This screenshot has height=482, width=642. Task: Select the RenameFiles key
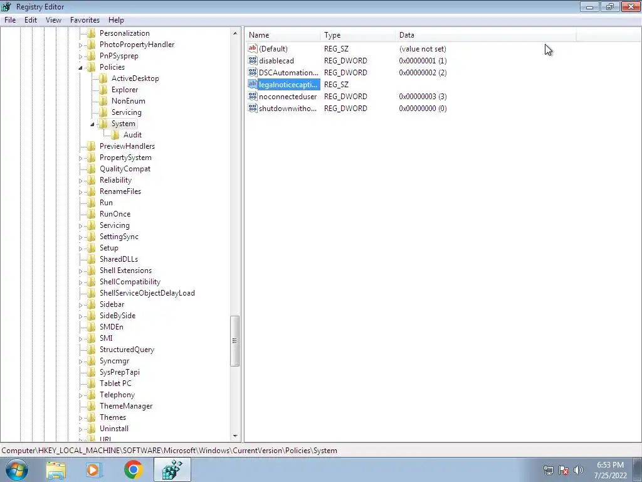point(120,191)
